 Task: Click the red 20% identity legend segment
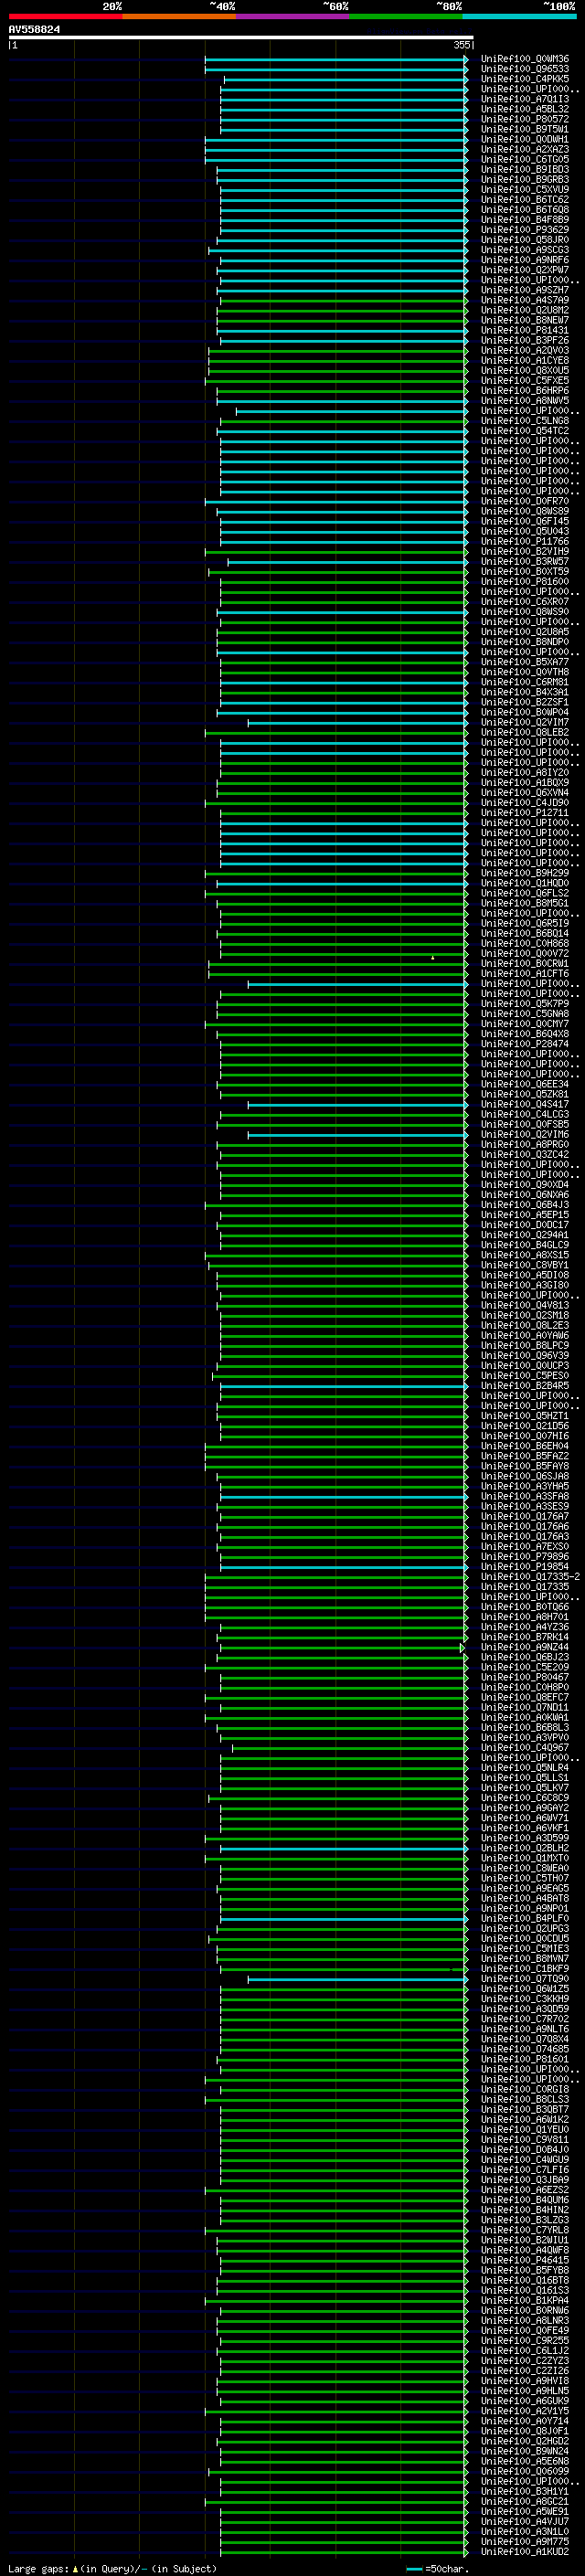pyautogui.click(x=65, y=16)
